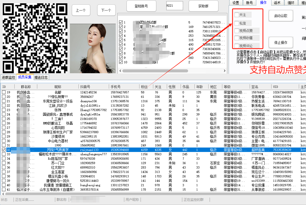Go to next account with 下一个
The height and width of the screenshot is (205, 306).
pos(106,10)
